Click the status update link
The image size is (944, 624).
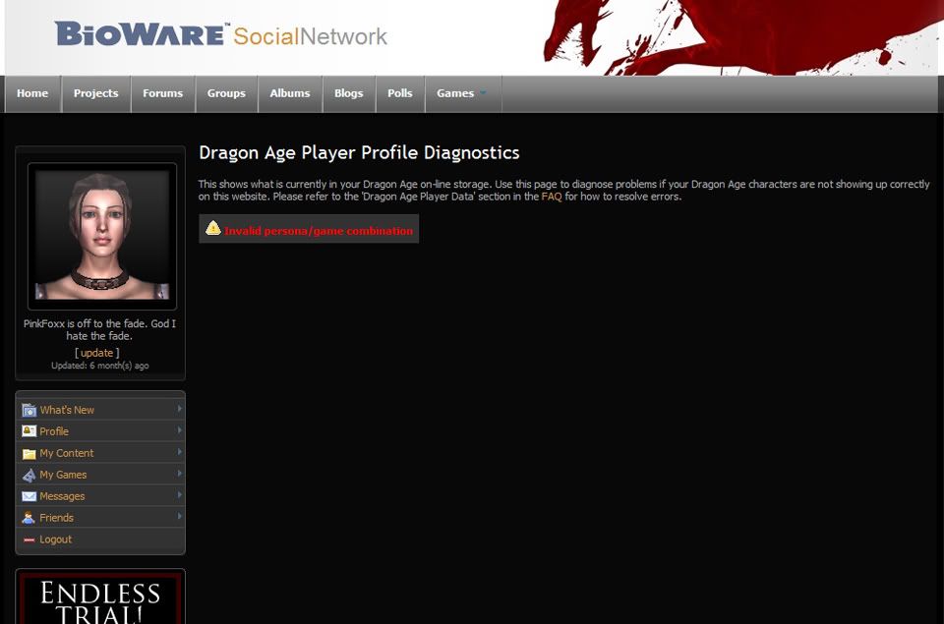96,353
